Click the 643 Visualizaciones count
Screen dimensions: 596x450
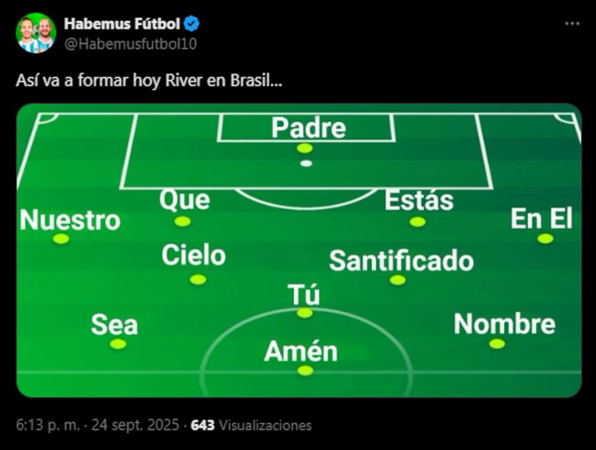tap(251, 426)
